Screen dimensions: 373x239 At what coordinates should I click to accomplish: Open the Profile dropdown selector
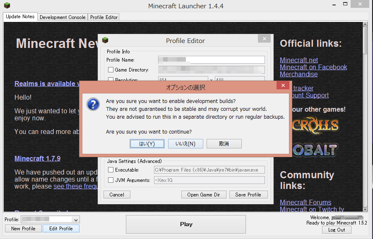(x=51, y=220)
